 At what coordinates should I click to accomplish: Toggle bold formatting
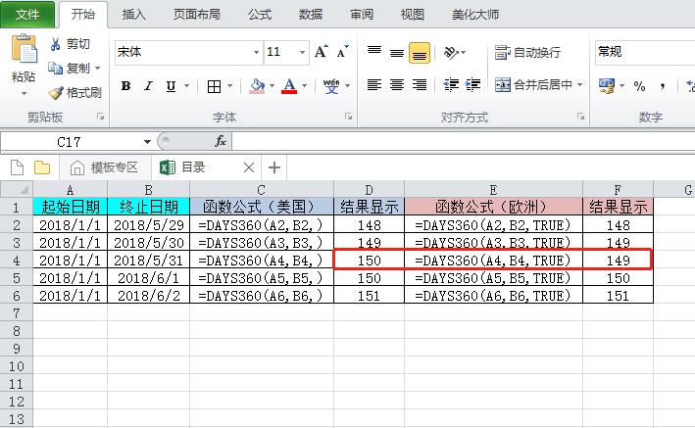tap(125, 86)
